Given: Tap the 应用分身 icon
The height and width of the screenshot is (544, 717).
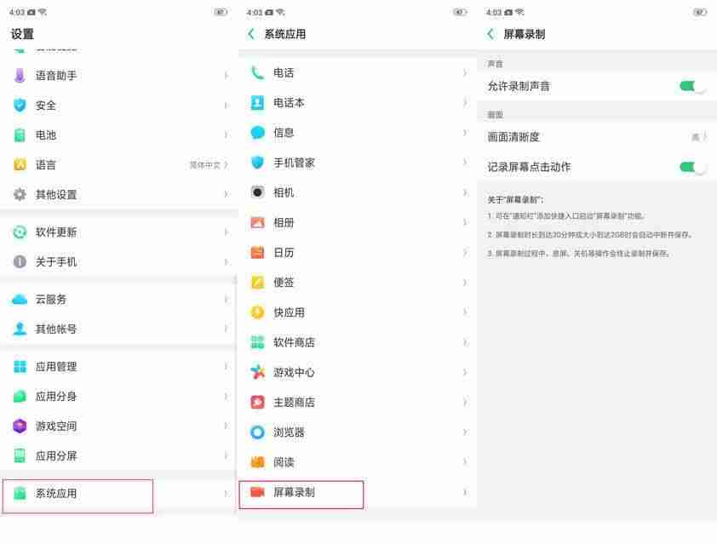Looking at the screenshot, I should coord(20,396).
